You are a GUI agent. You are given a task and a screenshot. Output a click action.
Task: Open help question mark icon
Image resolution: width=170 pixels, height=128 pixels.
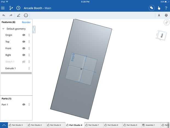[166, 8]
